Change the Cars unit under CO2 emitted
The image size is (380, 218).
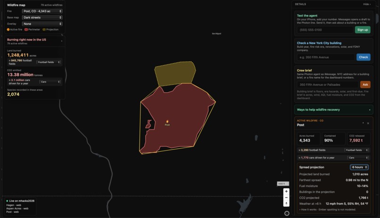click(50, 82)
